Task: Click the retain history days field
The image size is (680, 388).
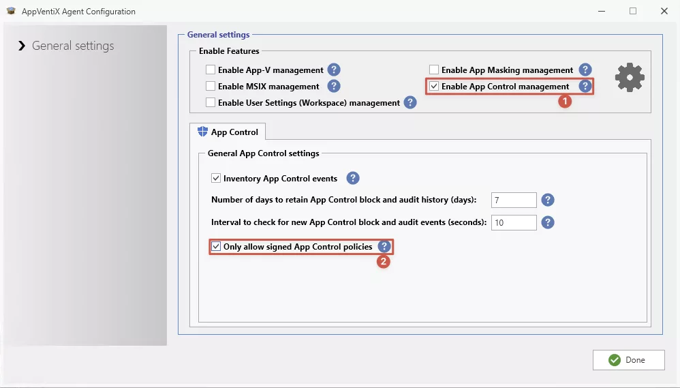Action: (x=514, y=200)
